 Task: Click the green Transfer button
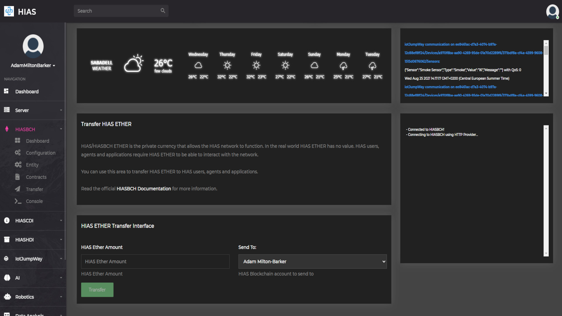[97, 290]
